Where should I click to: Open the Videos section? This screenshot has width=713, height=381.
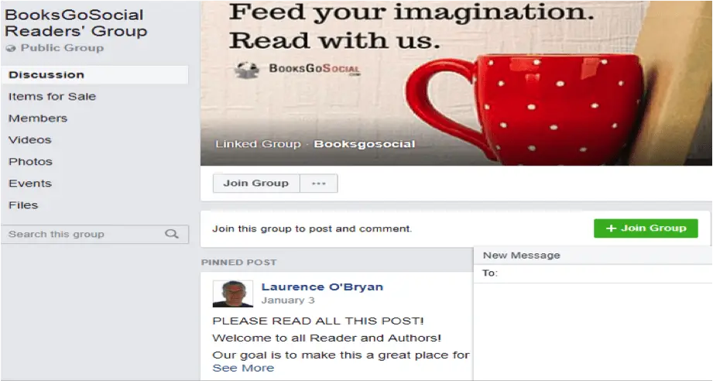point(29,140)
